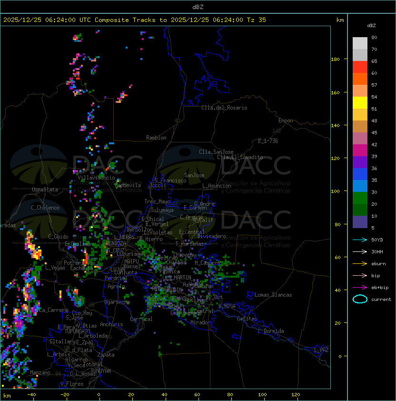Pick the magenta 39–42 dBZ swatch
396x401 pixels.
(360, 150)
